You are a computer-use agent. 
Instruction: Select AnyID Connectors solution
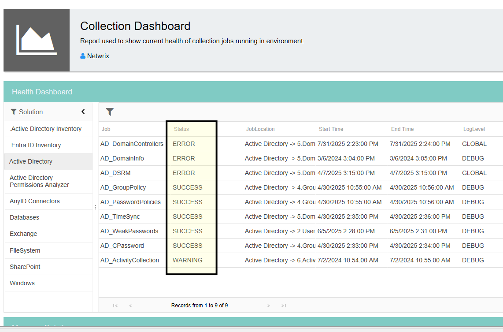click(48, 201)
